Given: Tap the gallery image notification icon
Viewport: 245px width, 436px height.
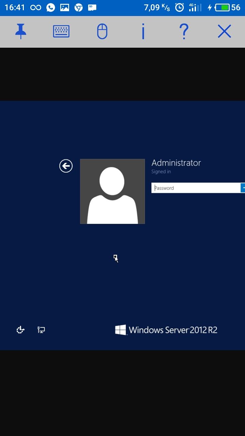Looking at the screenshot, I should [65, 7].
